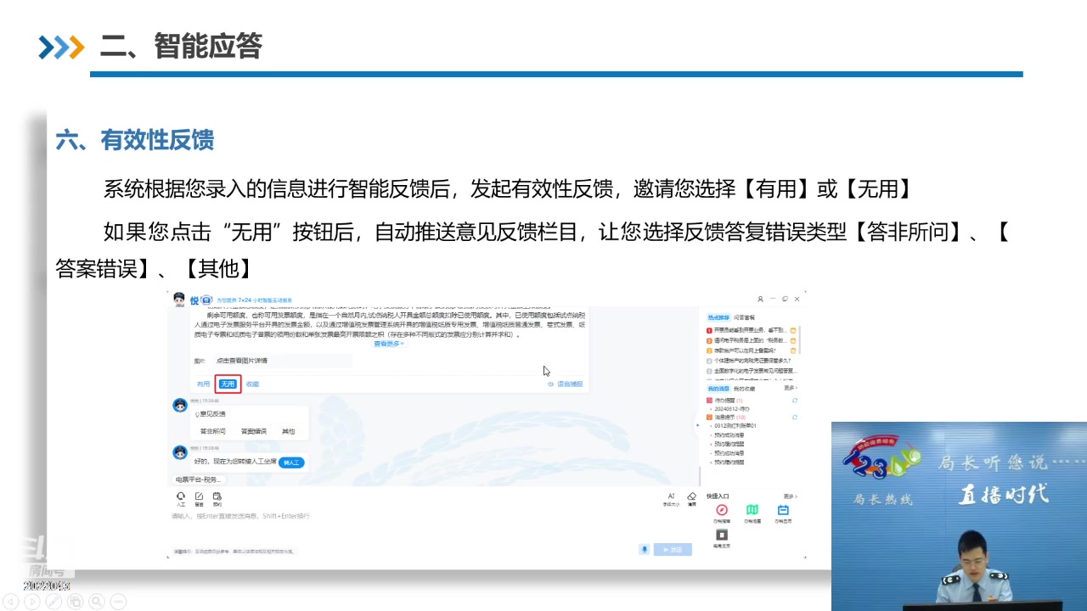The height and width of the screenshot is (611, 1087).
Task: Expand the 查看更多 link in the answer
Action: (389, 344)
